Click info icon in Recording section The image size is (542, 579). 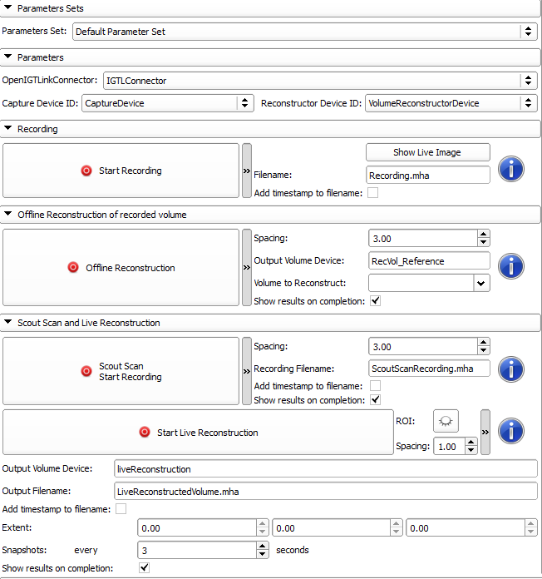[x=510, y=170]
